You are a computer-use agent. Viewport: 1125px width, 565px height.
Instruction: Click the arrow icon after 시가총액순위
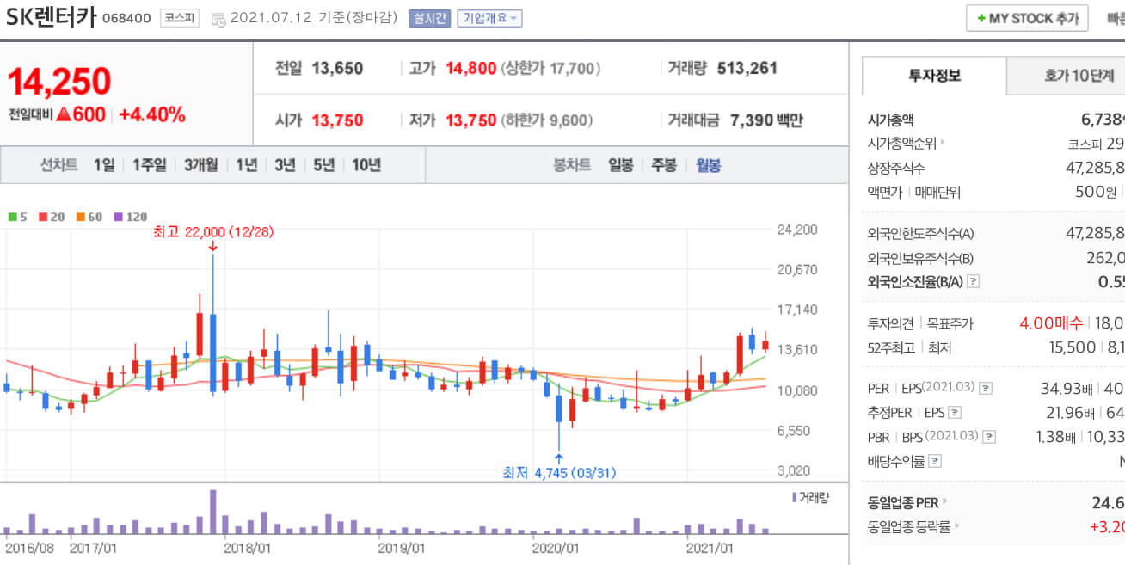tap(943, 144)
